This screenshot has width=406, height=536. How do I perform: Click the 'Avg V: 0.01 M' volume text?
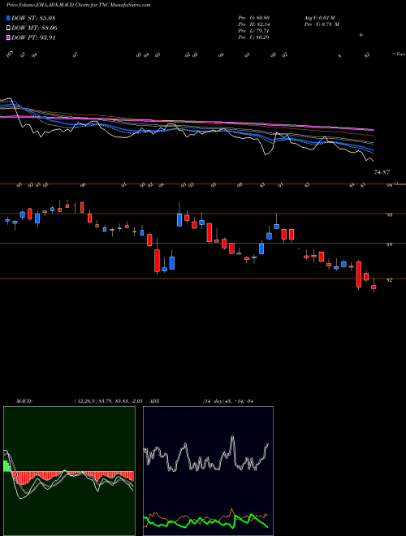(321, 18)
